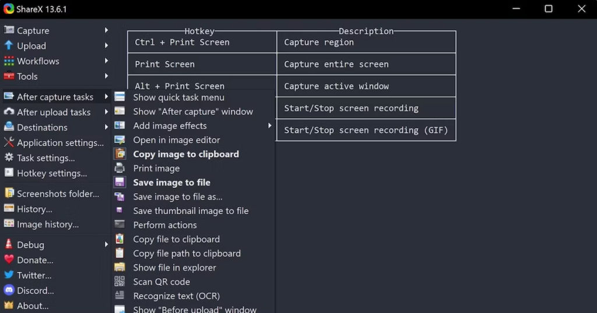Toggle the Copy image to clipboard task
Viewport: 597px width, 313px height.
coord(186,154)
